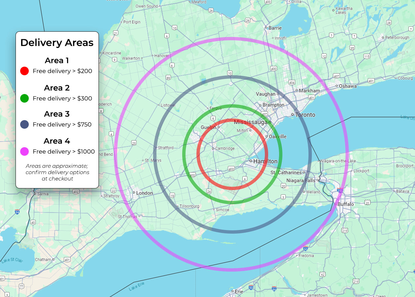
Task: Click the Toronto city label
Action: click(305, 115)
